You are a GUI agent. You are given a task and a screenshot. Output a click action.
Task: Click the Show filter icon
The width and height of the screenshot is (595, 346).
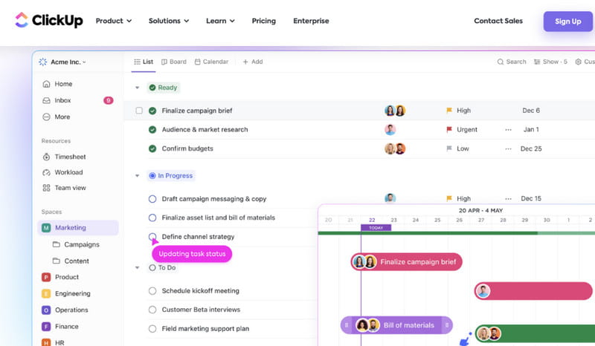[537, 62]
